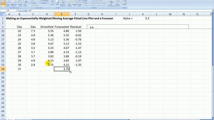Screen dimensions: 214x120
Task: Set zoom to 100%
Action: pyautogui.click(x=57, y=3)
